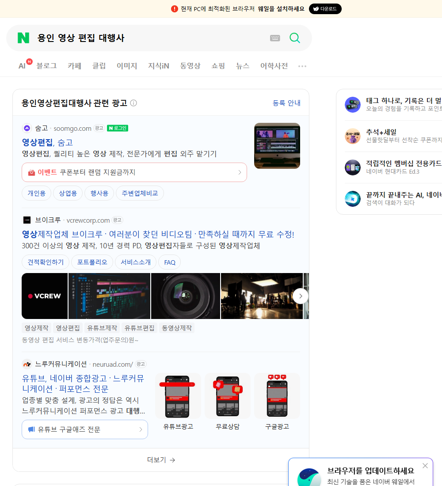Open the 숨고 editing monitor thumbnail
The height and width of the screenshot is (486, 442).
277,146
